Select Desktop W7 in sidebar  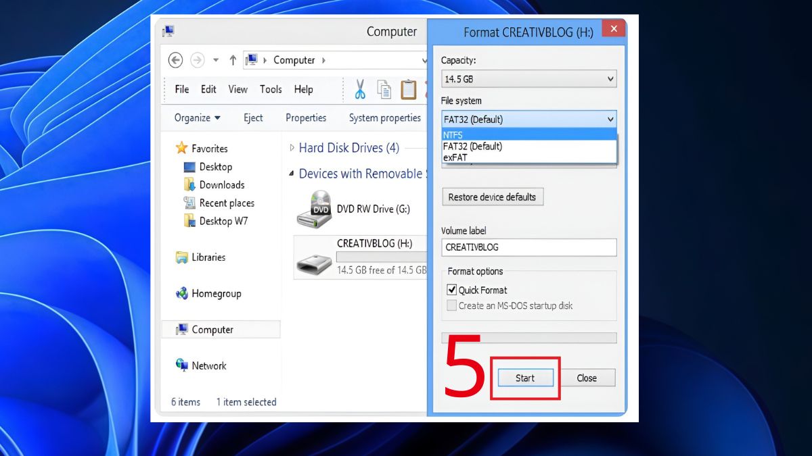coord(223,221)
